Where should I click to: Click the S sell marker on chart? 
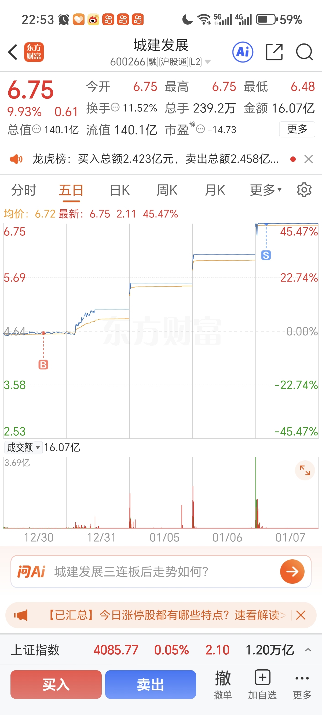click(266, 255)
